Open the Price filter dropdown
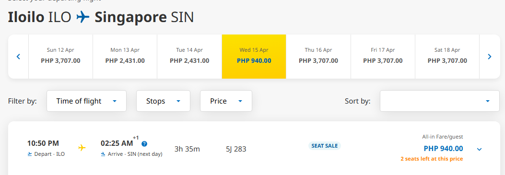 coord(226,101)
